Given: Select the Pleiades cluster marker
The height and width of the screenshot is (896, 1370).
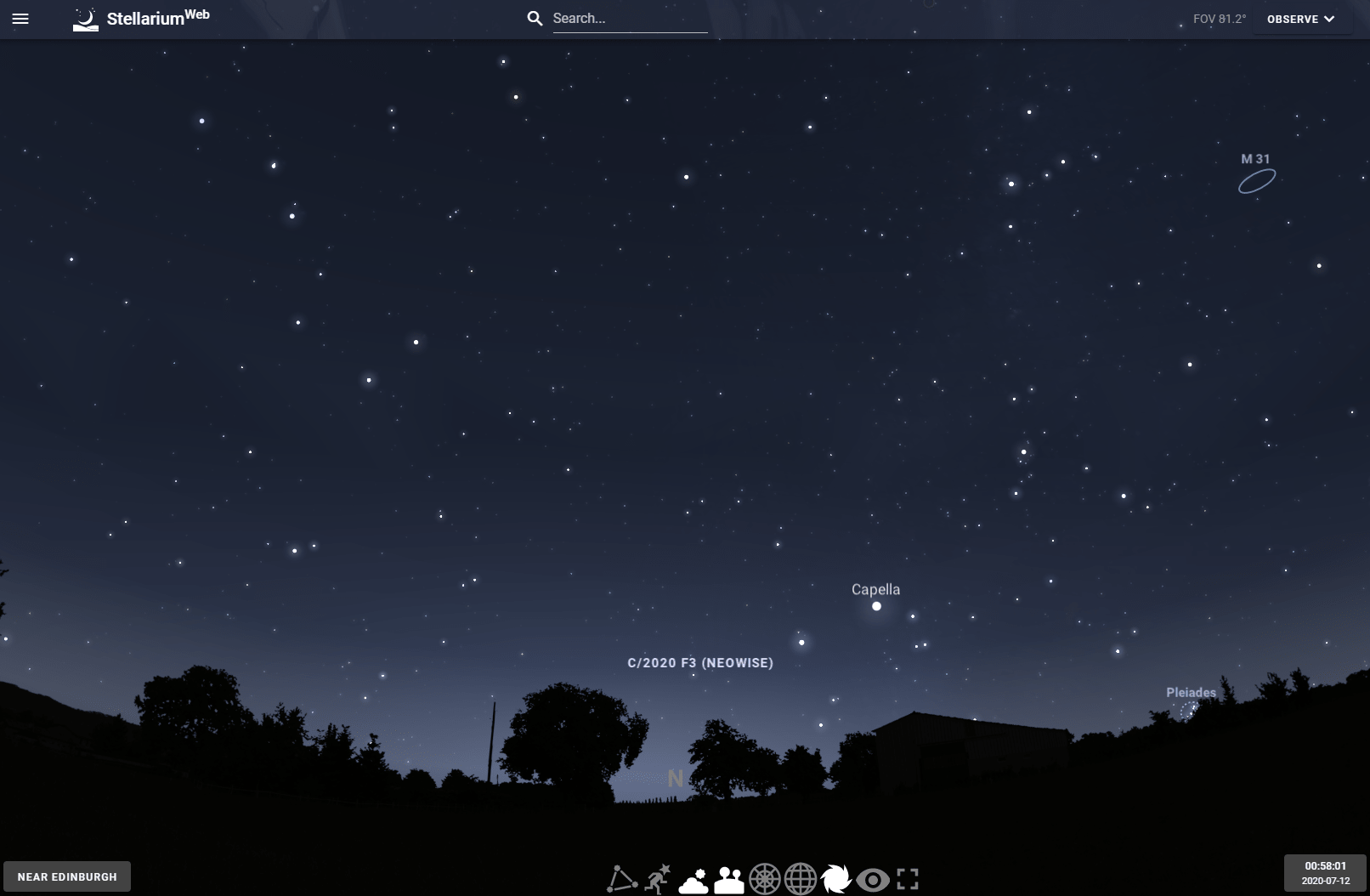Looking at the screenshot, I should pyautogui.click(x=1188, y=710).
